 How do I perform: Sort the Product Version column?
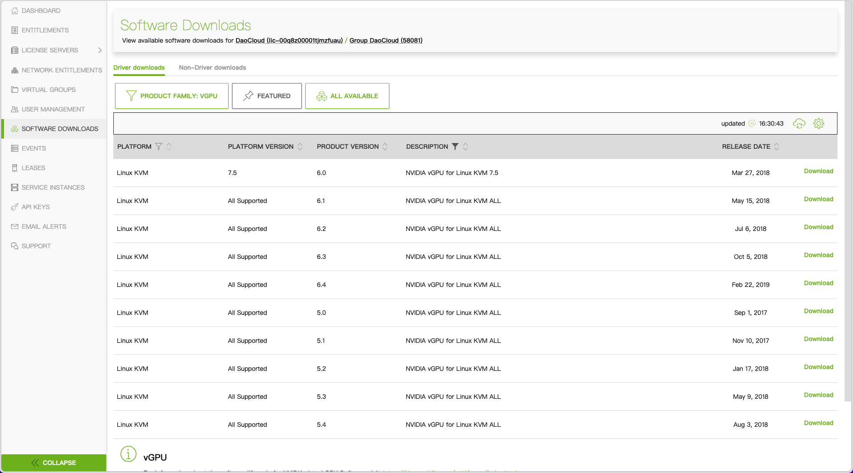pyautogui.click(x=385, y=147)
